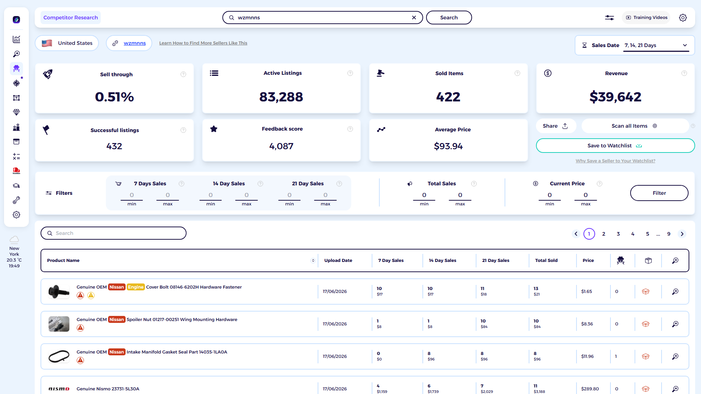
Task: Jump to page 9 of results
Action: [x=669, y=234]
